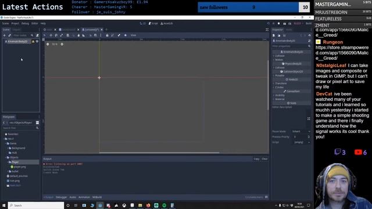Click the node configuration warning icon

coord(33,41)
